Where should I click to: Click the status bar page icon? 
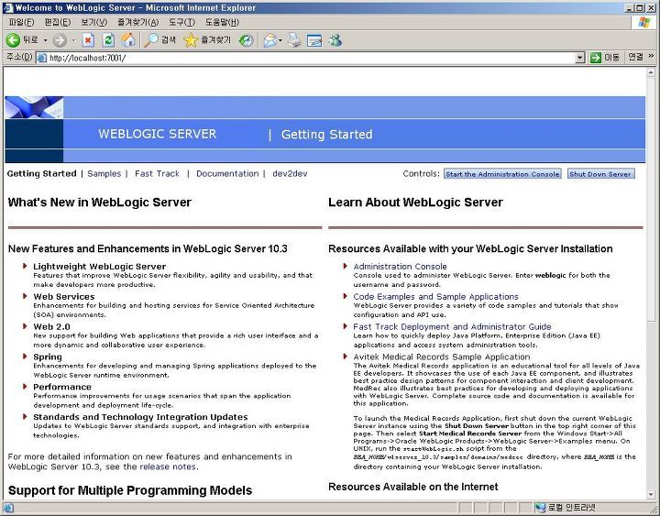tap(8, 508)
